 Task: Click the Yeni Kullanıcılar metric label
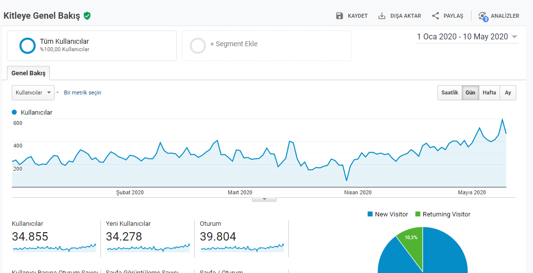(128, 224)
